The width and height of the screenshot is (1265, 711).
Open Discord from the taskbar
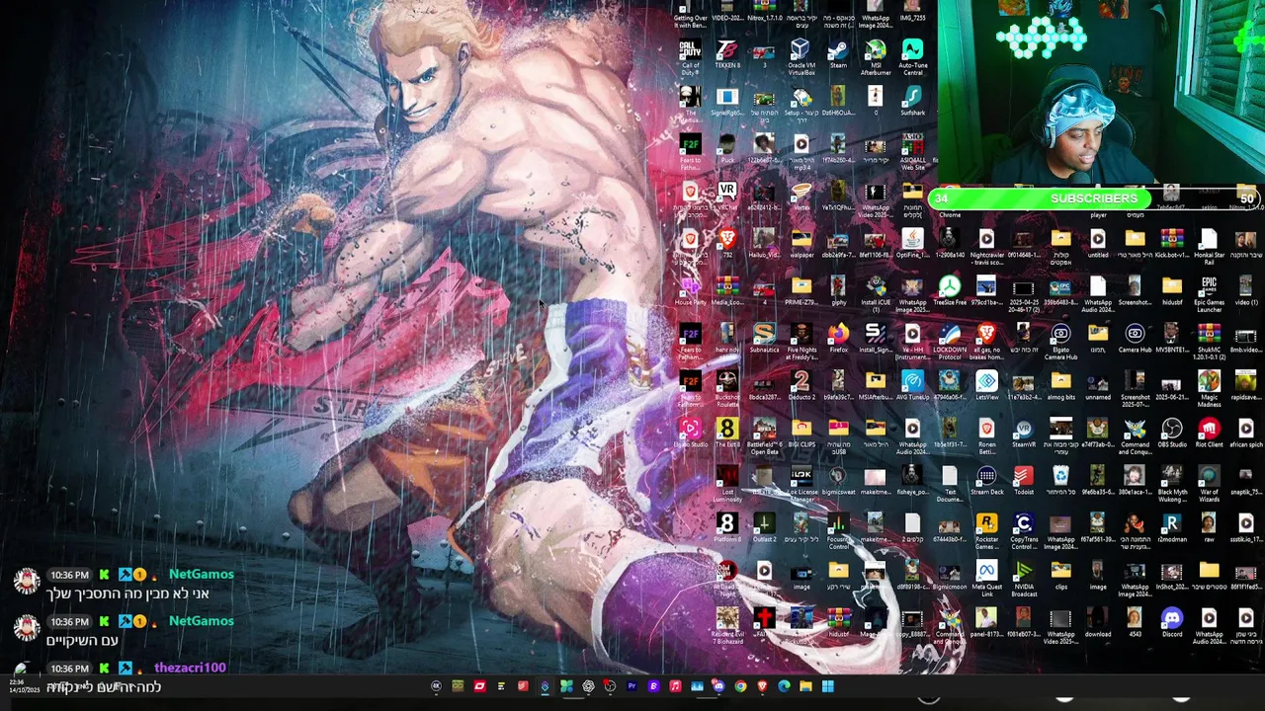[x=718, y=686]
